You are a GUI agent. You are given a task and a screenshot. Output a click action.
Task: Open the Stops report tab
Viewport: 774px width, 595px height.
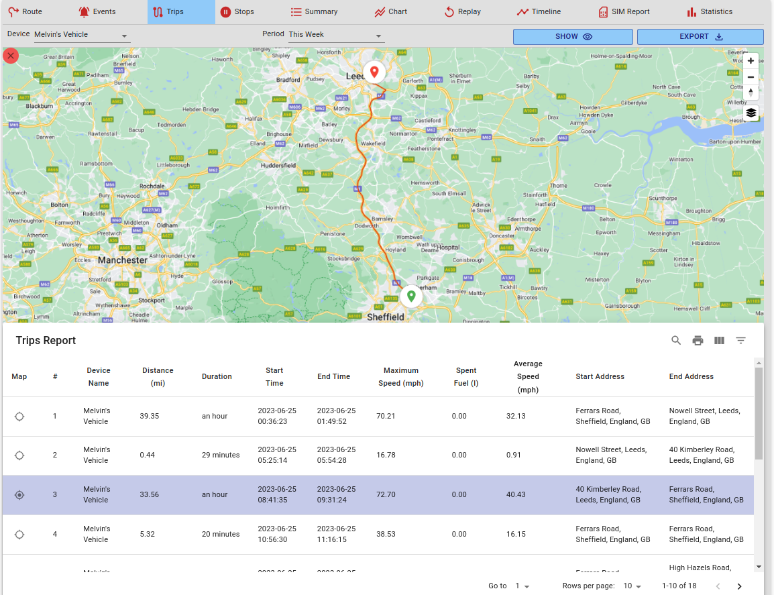click(x=237, y=12)
